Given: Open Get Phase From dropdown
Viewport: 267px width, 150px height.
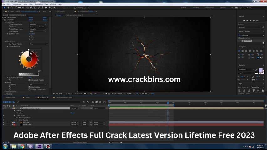Looking at the screenshot, I should click(38, 24).
